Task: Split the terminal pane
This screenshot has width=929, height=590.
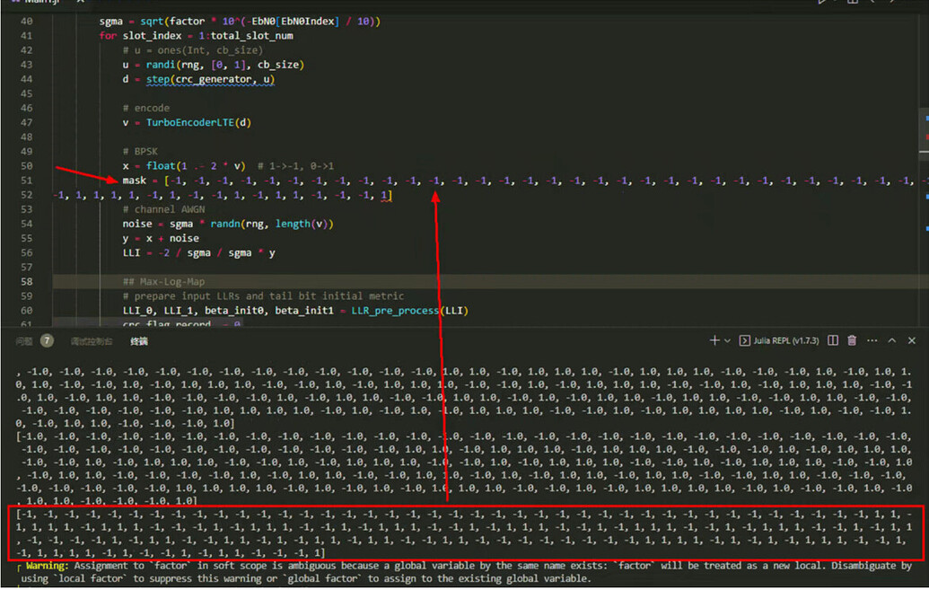Action: click(x=833, y=340)
